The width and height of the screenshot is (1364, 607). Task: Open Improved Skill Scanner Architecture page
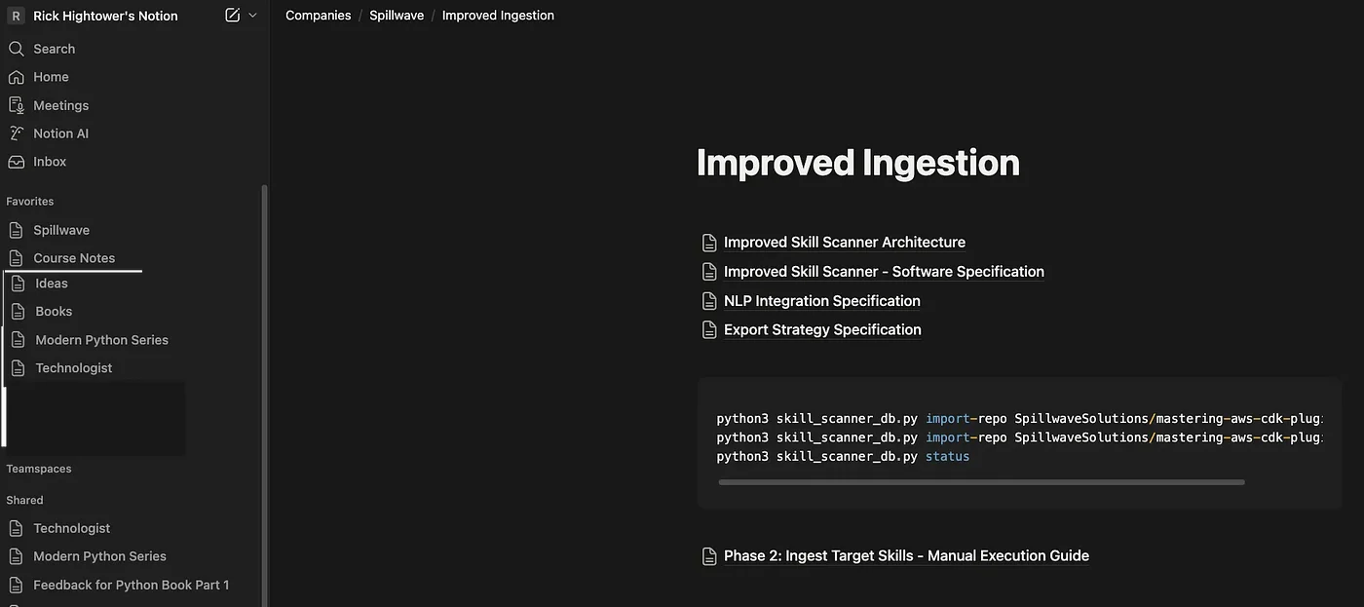click(844, 242)
